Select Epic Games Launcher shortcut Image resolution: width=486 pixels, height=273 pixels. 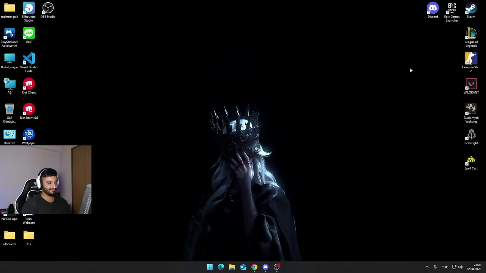452,12
